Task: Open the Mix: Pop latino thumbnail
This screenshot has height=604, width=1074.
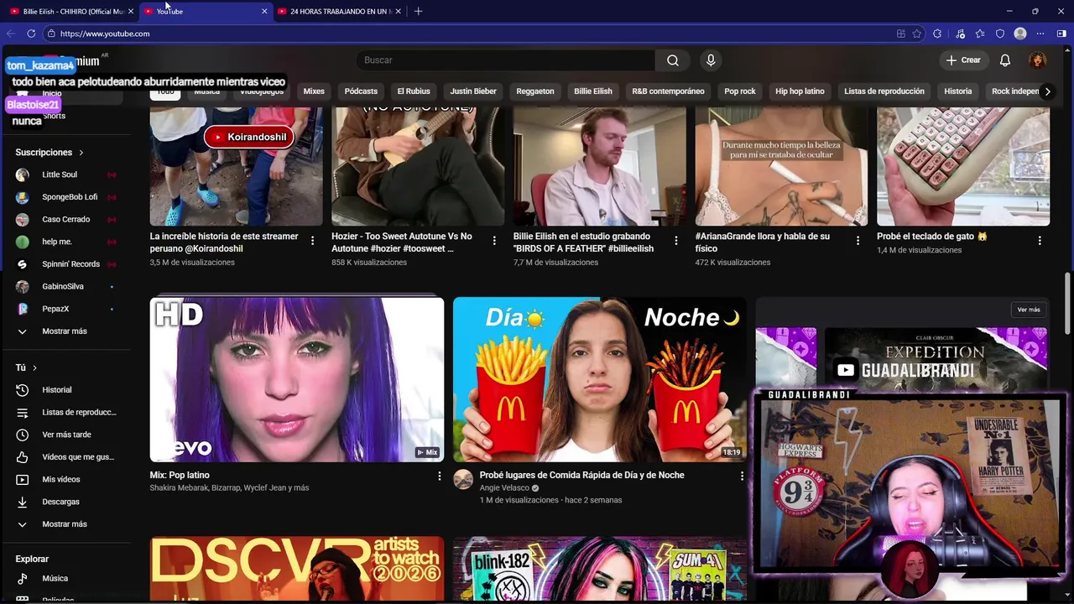Action: click(297, 379)
